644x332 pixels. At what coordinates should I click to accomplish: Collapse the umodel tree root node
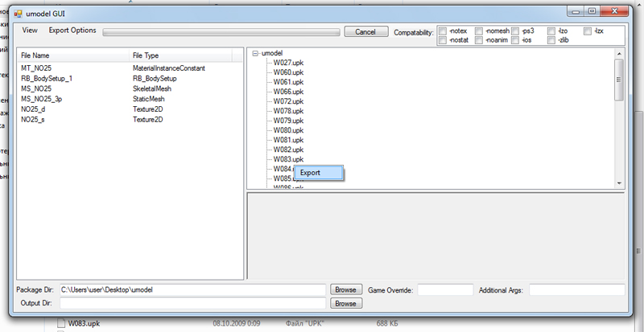point(255,53)
